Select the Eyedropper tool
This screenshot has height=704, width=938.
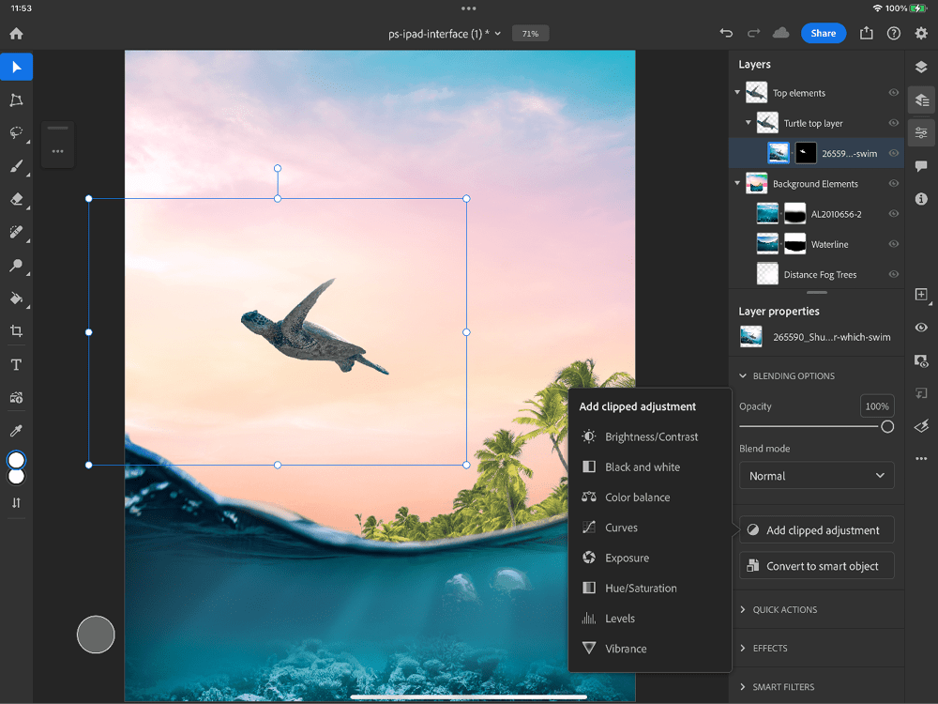[x=16, y=431]
